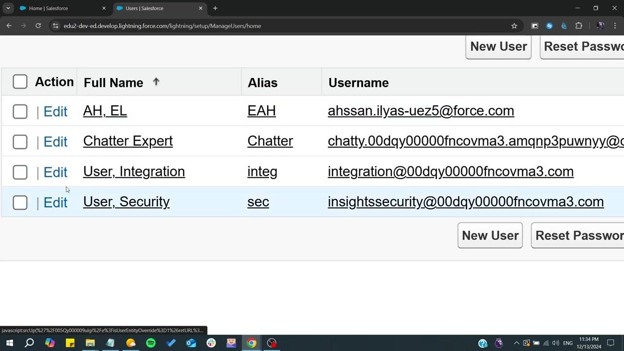The height and width of the screenshot is (351, 624).
Task: Edit the AH, EL user
Action: (x=56, y=112)
